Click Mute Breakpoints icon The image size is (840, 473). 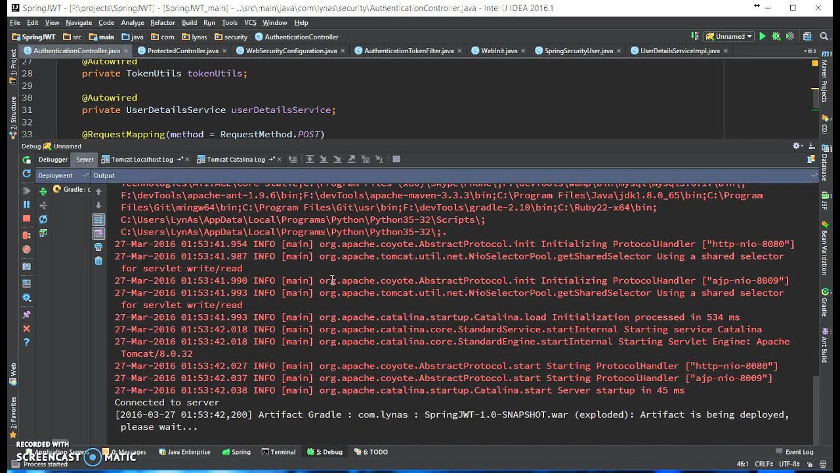coord(26,250)
